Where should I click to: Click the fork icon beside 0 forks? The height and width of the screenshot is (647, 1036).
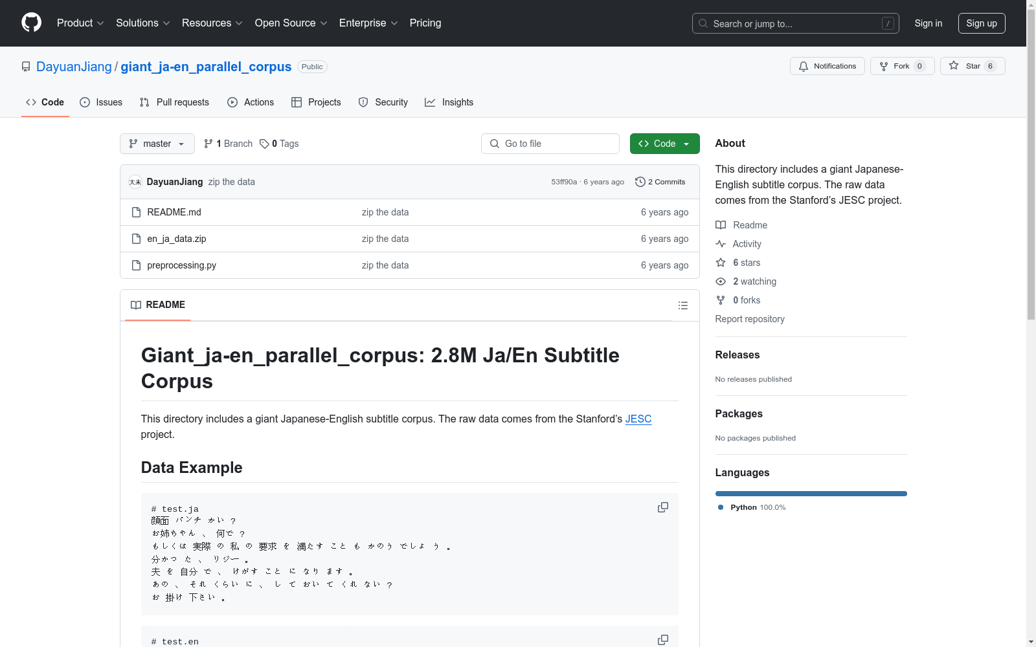click(721, 300)
